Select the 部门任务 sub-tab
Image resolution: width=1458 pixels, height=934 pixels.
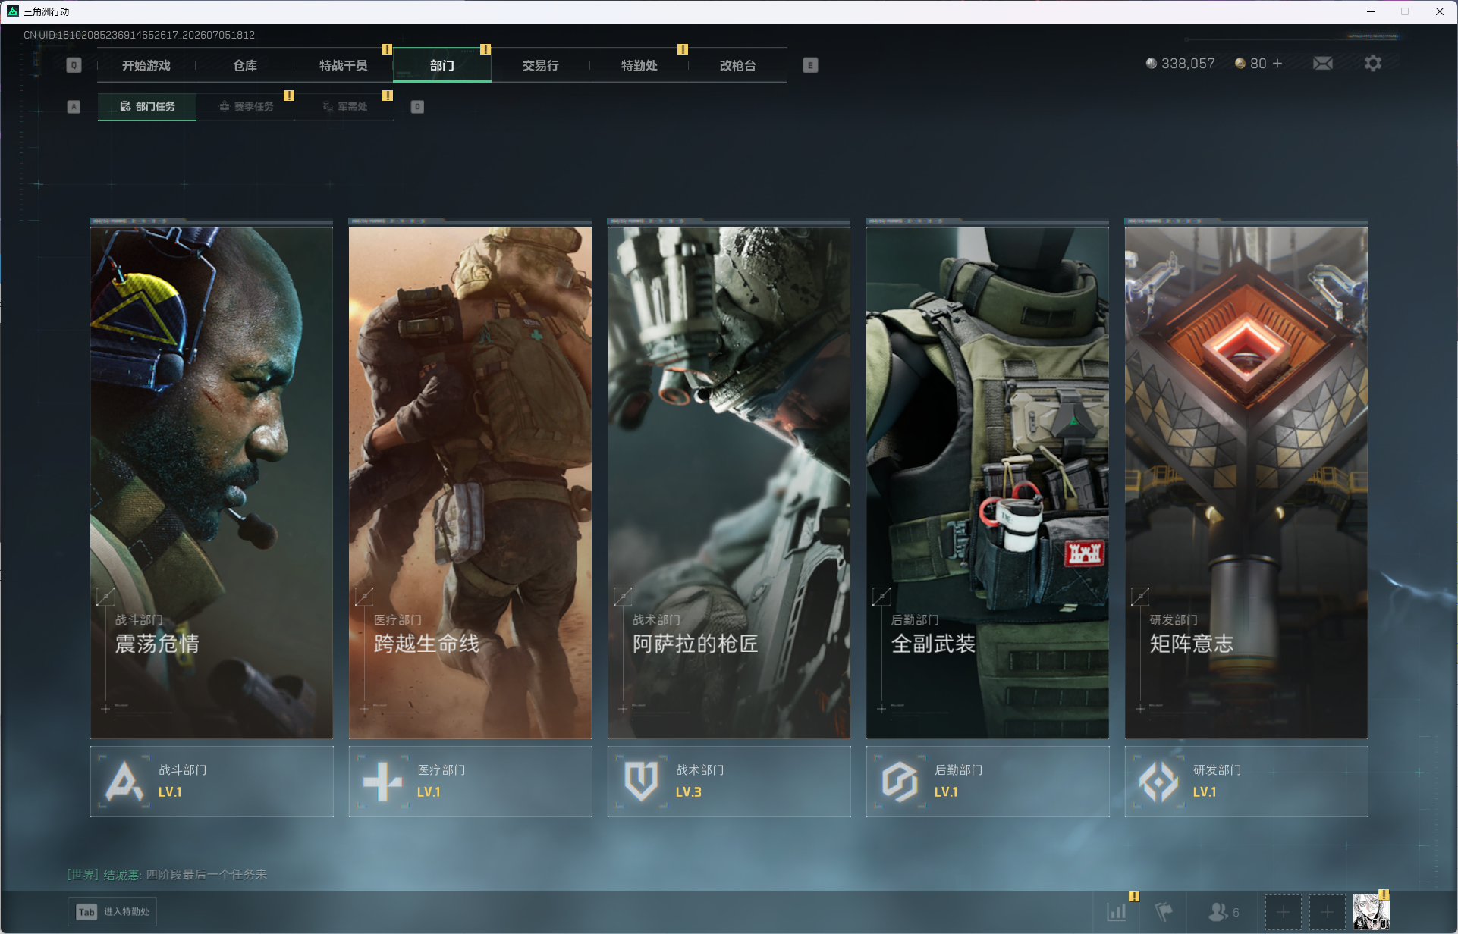click(147, 106)
